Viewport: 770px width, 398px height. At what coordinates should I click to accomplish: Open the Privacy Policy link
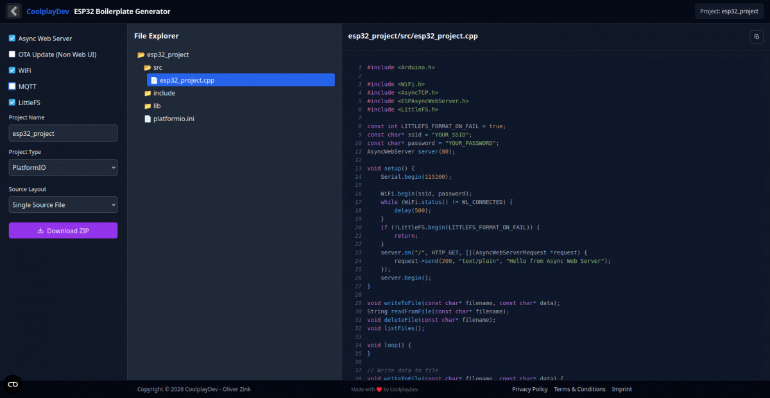tap(529, 389)
